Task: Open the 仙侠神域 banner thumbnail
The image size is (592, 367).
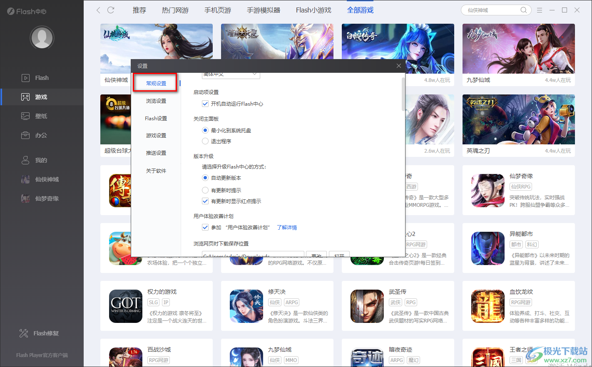Action: pos(157,42)
